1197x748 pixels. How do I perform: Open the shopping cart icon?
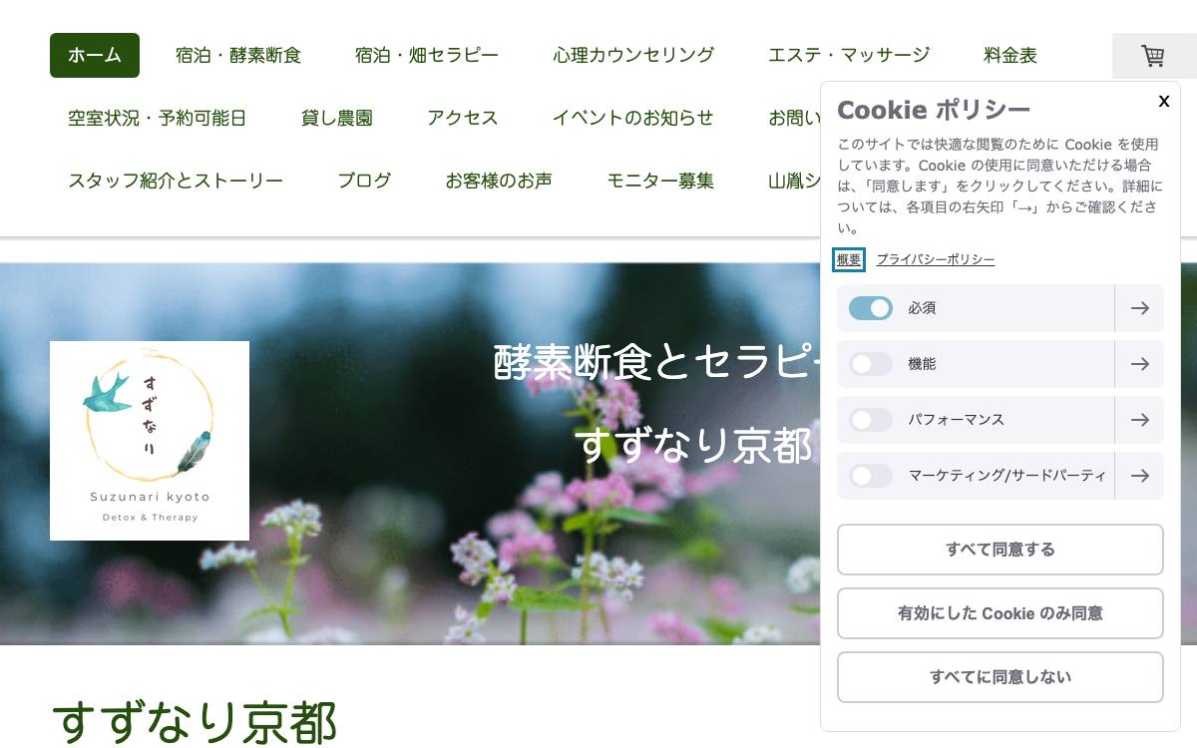click(x=1153, y=56)
